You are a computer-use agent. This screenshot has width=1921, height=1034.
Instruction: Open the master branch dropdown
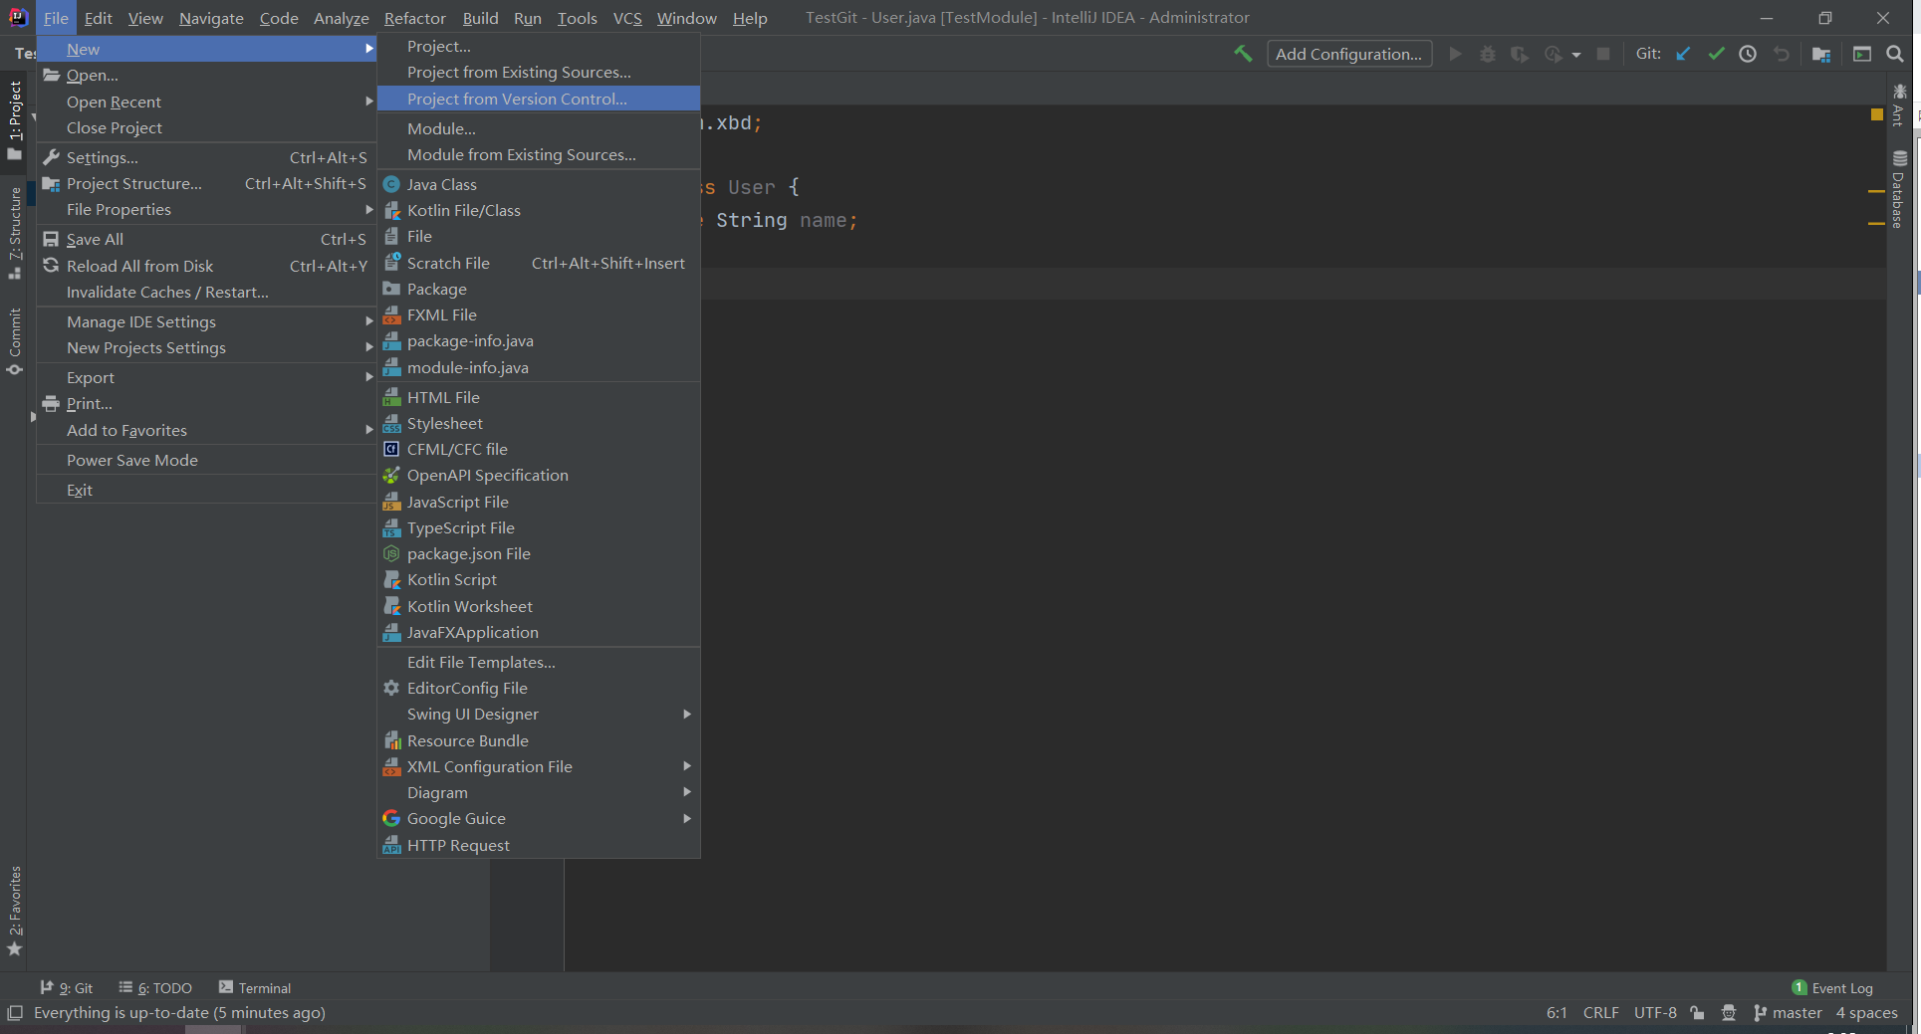[1788, 1012]
